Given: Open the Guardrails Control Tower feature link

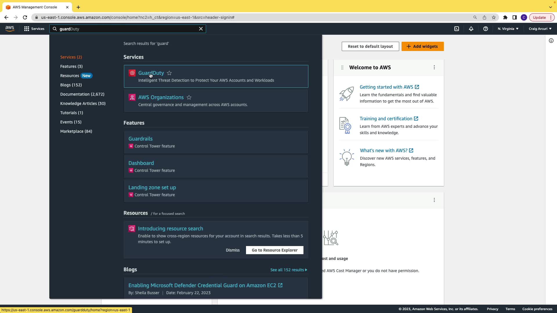Looking at the screenshot, I should point(140,139).
